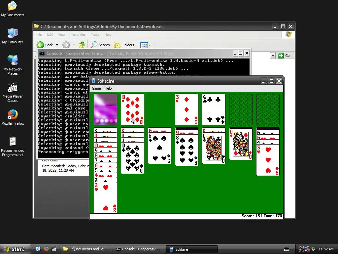338x254 pixels.
Task: Maximize the Solitaire window
Action: coord(271,81)
